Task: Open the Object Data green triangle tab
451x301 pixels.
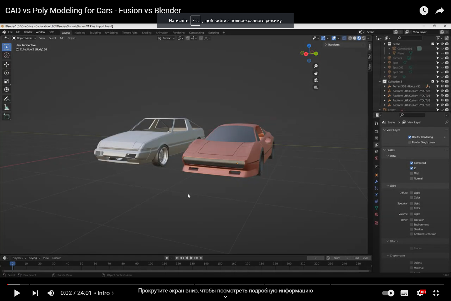Action: coord(376,208)
